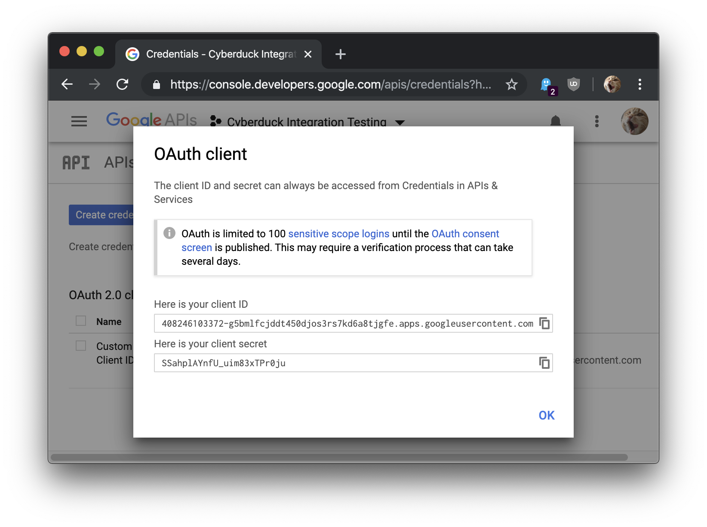The width and height of the screenshot is (707, 527).
Task: Open the Ghostery extension icon
Action: (x=548, y=86)
